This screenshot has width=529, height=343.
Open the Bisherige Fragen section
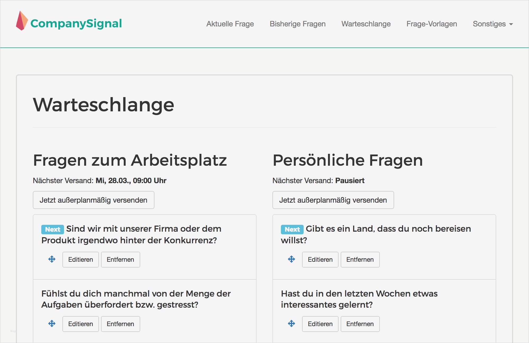[x=298, y=24]
